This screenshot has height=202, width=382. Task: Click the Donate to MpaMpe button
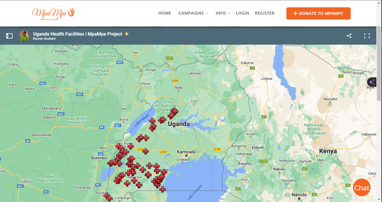(x=319, y=13)
